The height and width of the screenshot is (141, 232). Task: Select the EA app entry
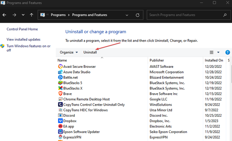69,126
